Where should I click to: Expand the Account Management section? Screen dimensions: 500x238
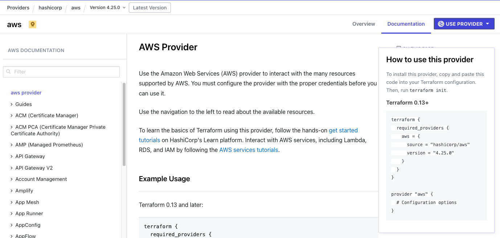(12, 179)
